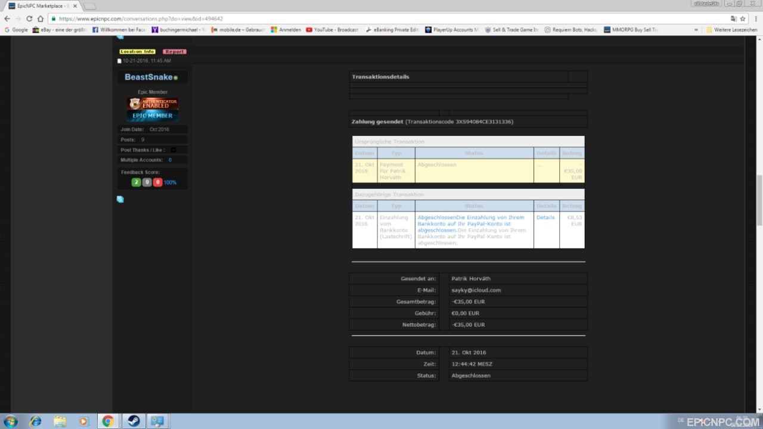
Task: Open Windows Explorer from the taskbar
Action: point(60,421)
